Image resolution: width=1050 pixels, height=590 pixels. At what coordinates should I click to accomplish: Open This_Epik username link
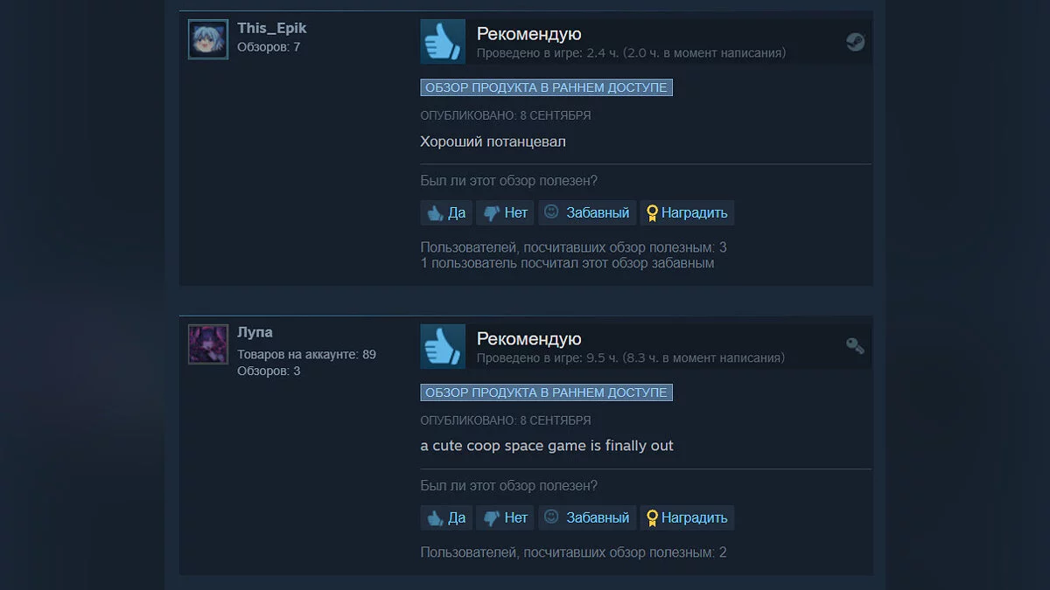(x=272, y=28)
